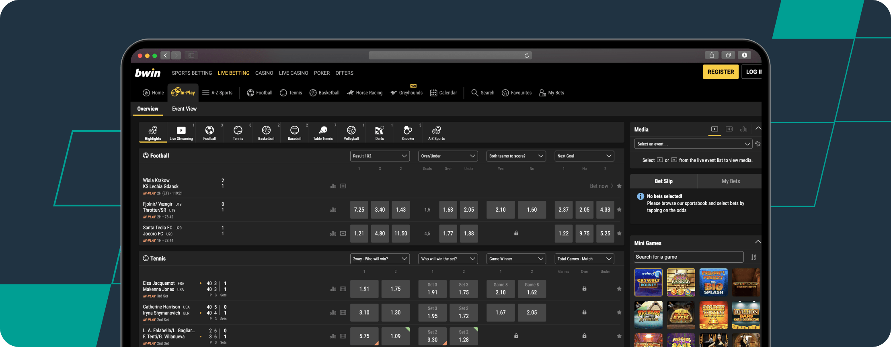This screenshot has width=891, height=347.
Task: Open the OFFERS menu
Action: (x=344, y=73)
